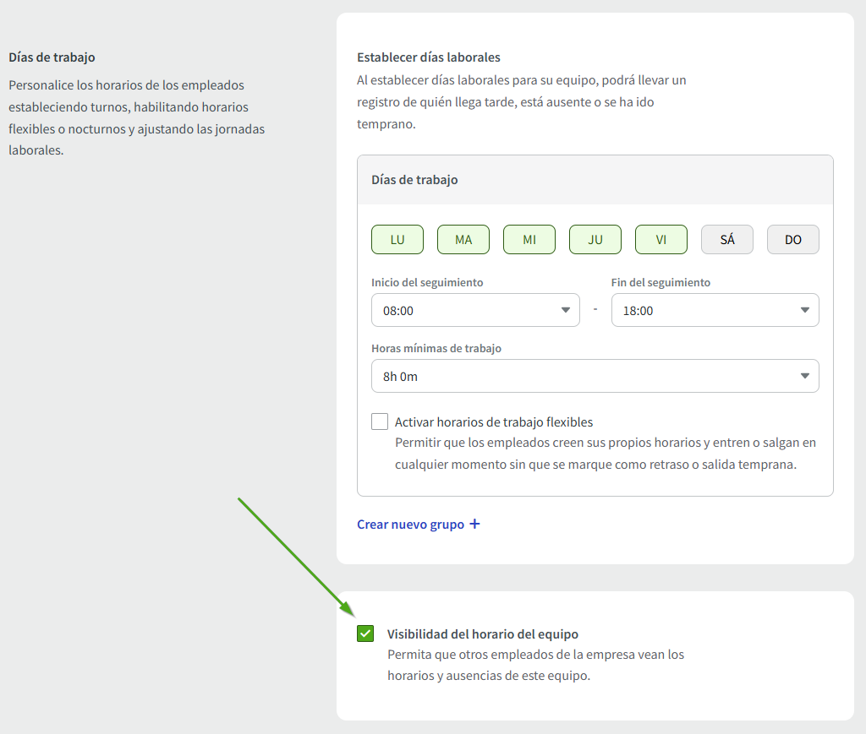Viewport: 866px width, 734px height.
Task: Enable SÁ as a working day
Action: 727,240
